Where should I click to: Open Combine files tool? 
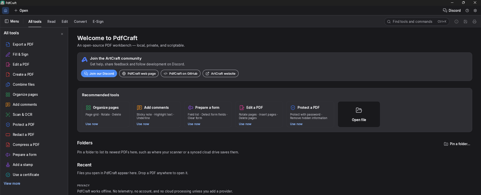pos(34,84)
